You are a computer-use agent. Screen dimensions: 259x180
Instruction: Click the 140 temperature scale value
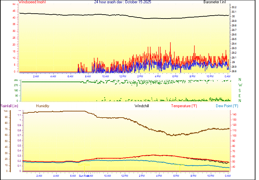(x=234, y=114)
